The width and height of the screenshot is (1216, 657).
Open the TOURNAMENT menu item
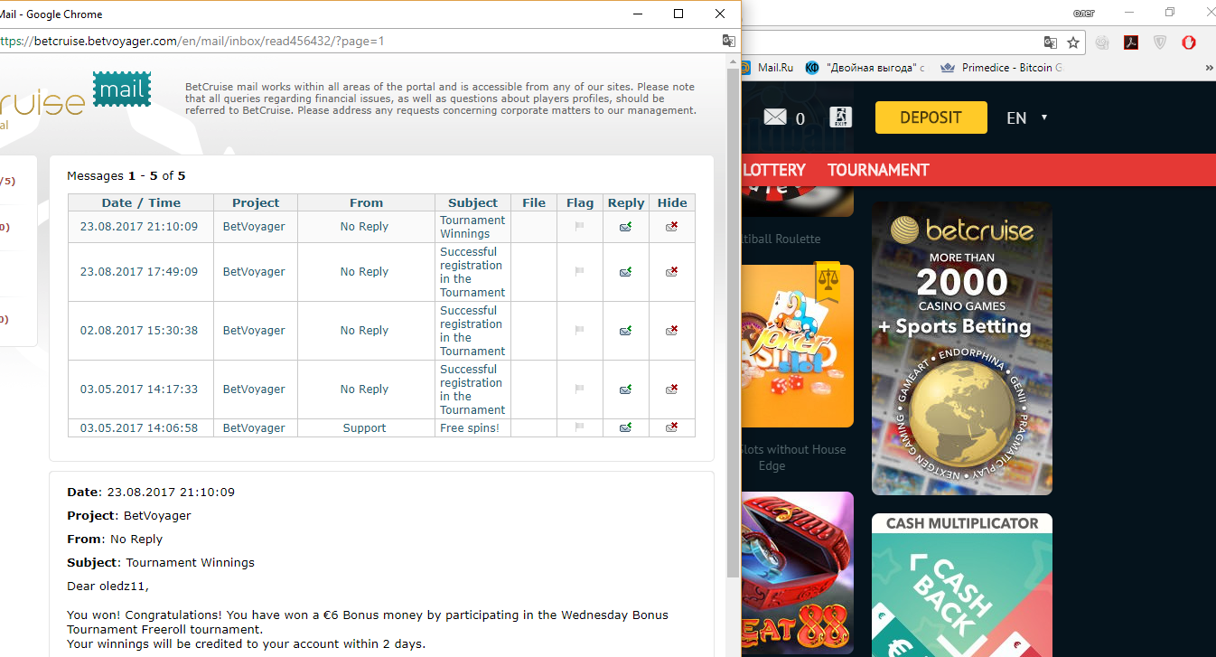tap(878, 170)
